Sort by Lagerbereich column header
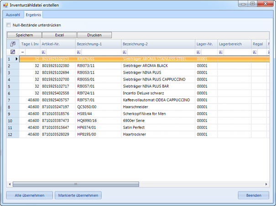Screen dimensions: 276x206 234,44
